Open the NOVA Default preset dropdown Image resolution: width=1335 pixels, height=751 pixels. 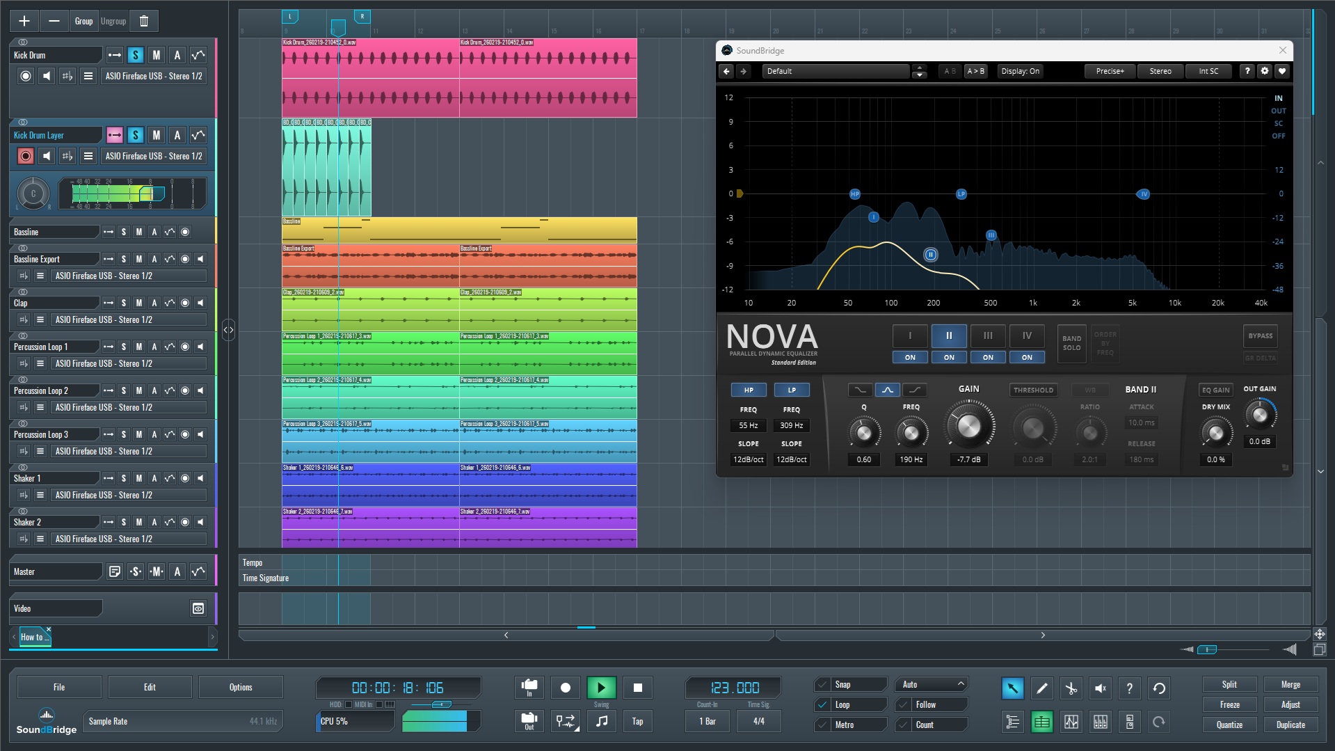pos(835,71)
